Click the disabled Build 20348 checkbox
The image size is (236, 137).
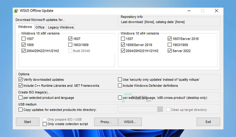point(70,51)
